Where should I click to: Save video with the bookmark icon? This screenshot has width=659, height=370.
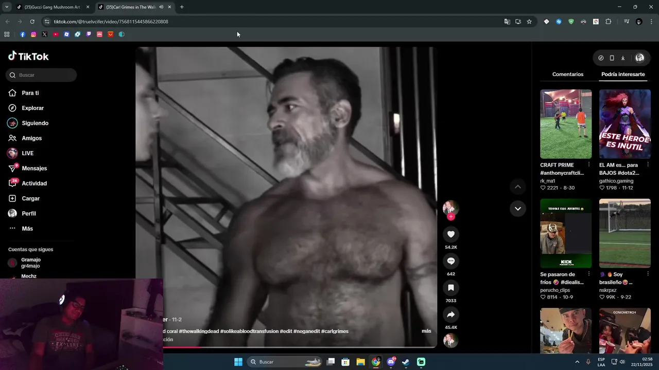point(451,288)
